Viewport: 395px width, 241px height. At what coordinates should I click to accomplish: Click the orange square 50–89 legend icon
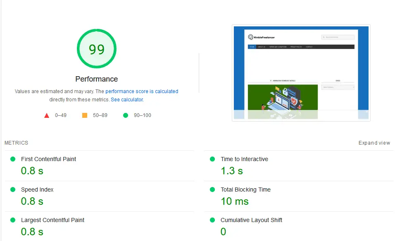click(x=85, y=115)
